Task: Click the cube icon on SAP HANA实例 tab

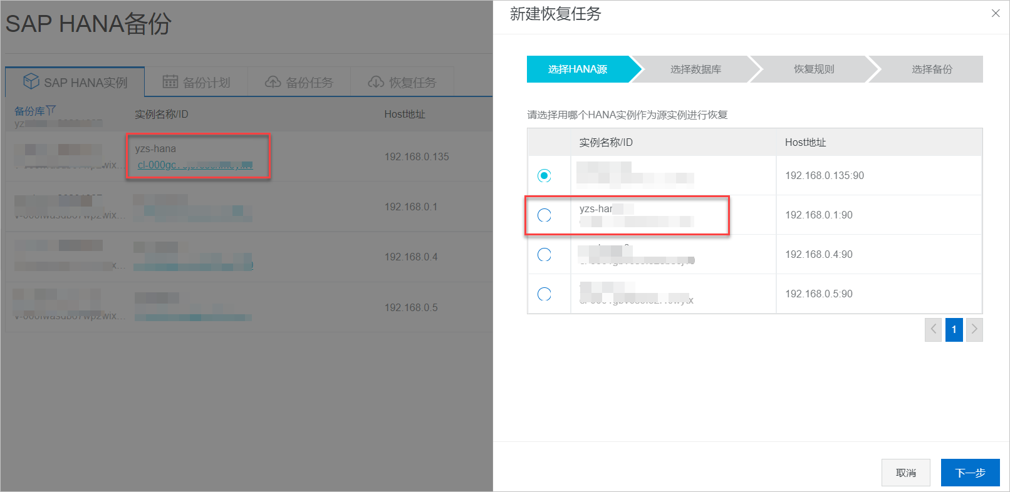Action: click(x=31, y=81)
